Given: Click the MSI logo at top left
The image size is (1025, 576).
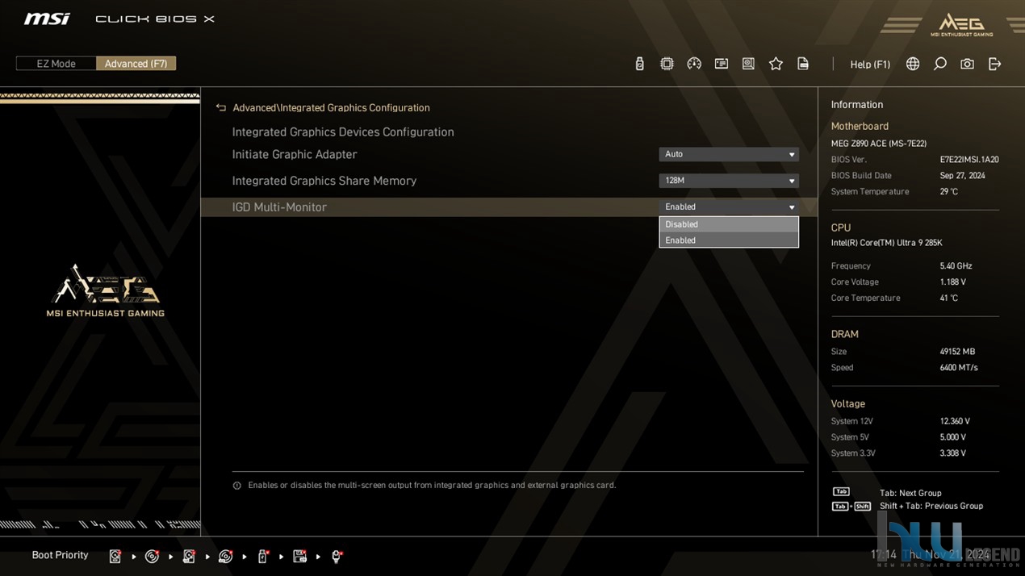Looking at the screenshot, I should (x=47, y=19).
